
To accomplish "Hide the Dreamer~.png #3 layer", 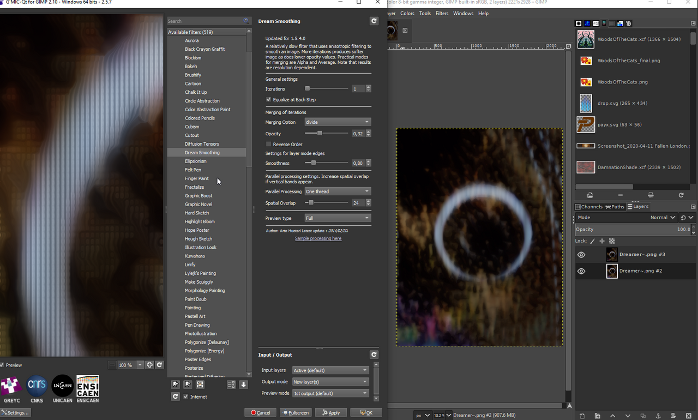I will tap(581, 255).
